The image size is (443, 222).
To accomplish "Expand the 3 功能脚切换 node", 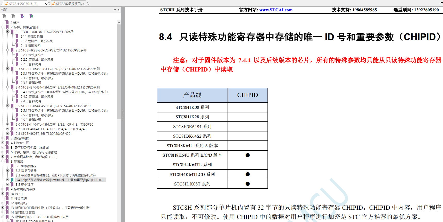I will (x=3, y=138).
